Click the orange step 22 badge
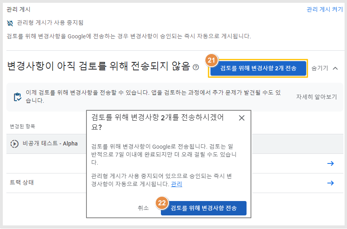 pos(162,203)
